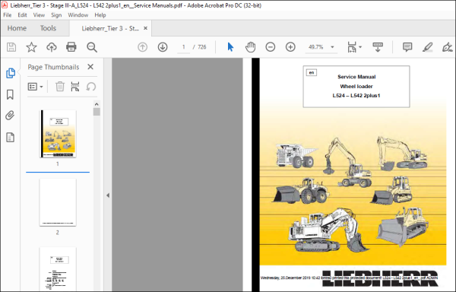Toggle the Page Thumbnails panel icon
This screenshot has width=456, height=292.
coord(10,73)
